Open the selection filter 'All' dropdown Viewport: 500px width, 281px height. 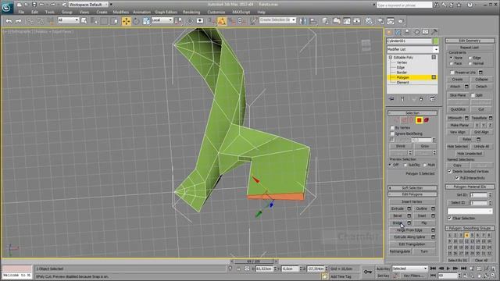pyautogui.click(x=68, y=20)
